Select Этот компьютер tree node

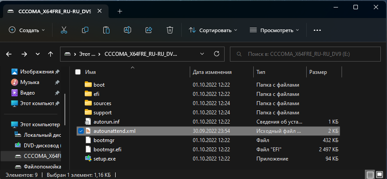coord(40,124)
